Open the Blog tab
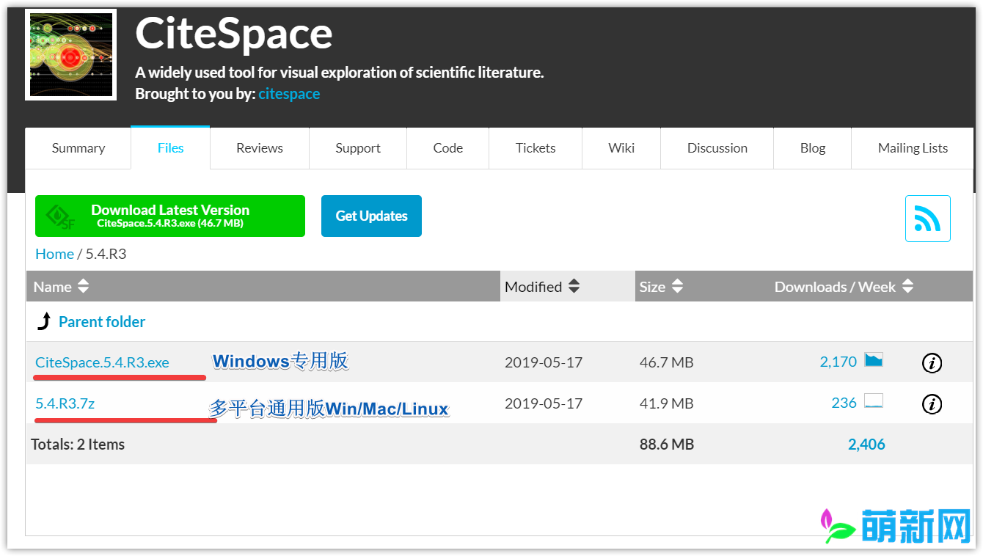Viewport: 983px width, 556px height. (813, 147)
